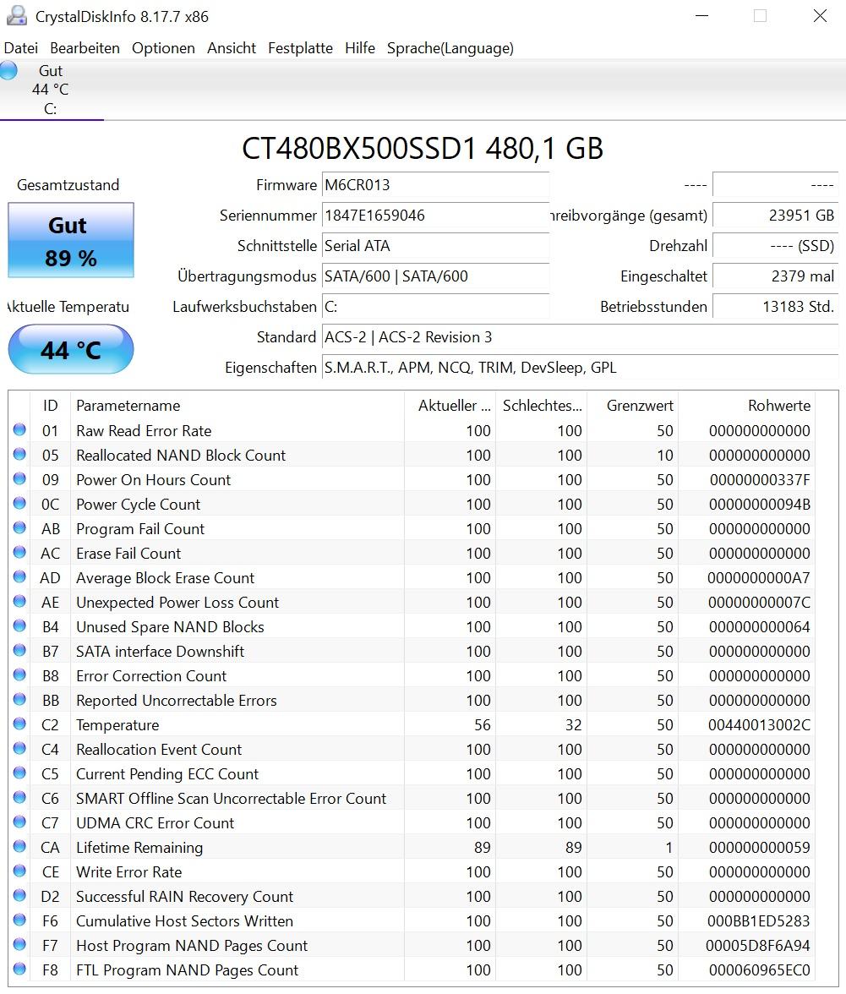The height and width of the screenshot is (994, 846).
Task: Click the status orb for Average Block Erase Count
Action: coord(19,576)
